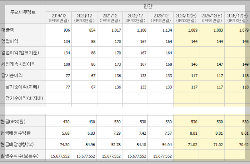250x164 pixels.
Task: Select 현금배당수익률 value 7.29 for 2021/12
Action: [x=117, y=133]
